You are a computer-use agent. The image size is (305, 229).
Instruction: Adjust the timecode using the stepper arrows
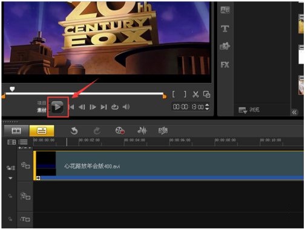coord(207,107)
